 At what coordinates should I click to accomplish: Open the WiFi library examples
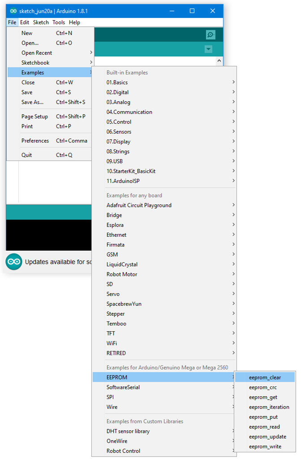(164, 343)
